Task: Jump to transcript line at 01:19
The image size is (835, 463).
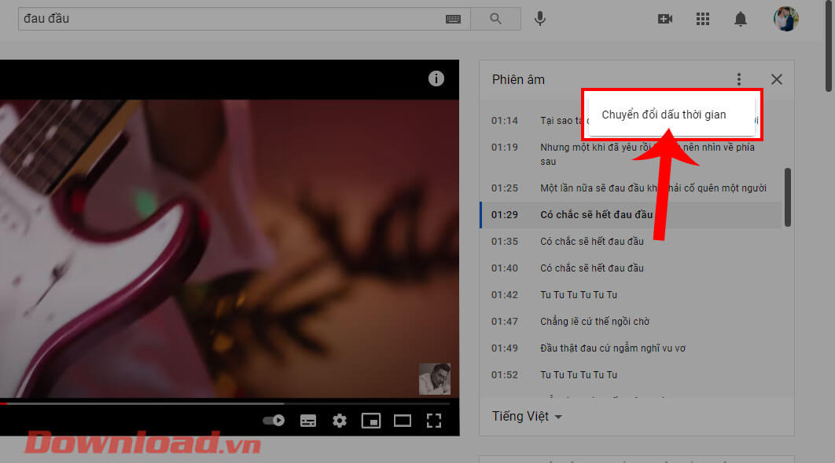Action: [x=630, y=154]
